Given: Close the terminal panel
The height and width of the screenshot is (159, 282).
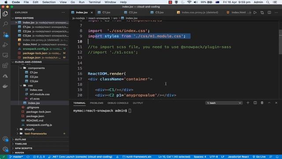Looking at the screenshot, I should [x=276, y=103].
